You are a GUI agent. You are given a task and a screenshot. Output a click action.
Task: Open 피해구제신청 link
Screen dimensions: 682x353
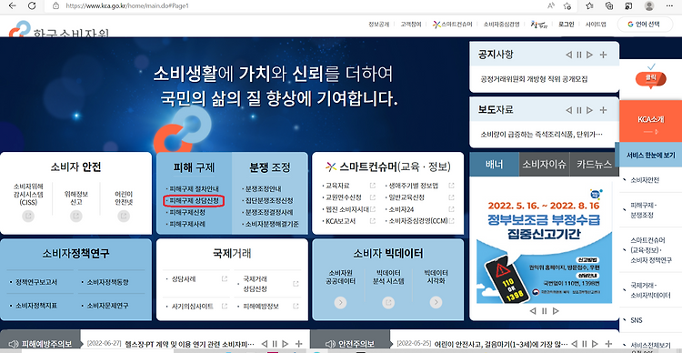187,212
